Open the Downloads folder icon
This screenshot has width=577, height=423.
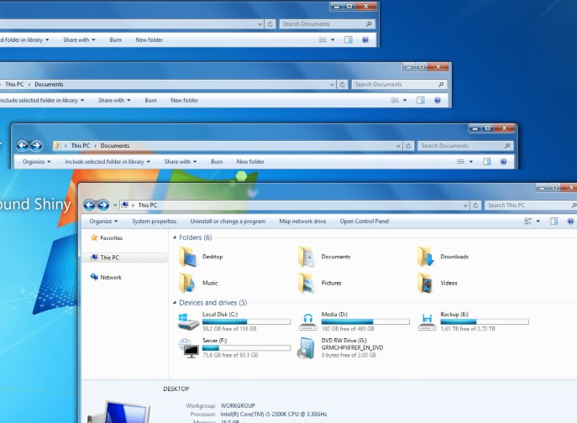pos(426,256)
